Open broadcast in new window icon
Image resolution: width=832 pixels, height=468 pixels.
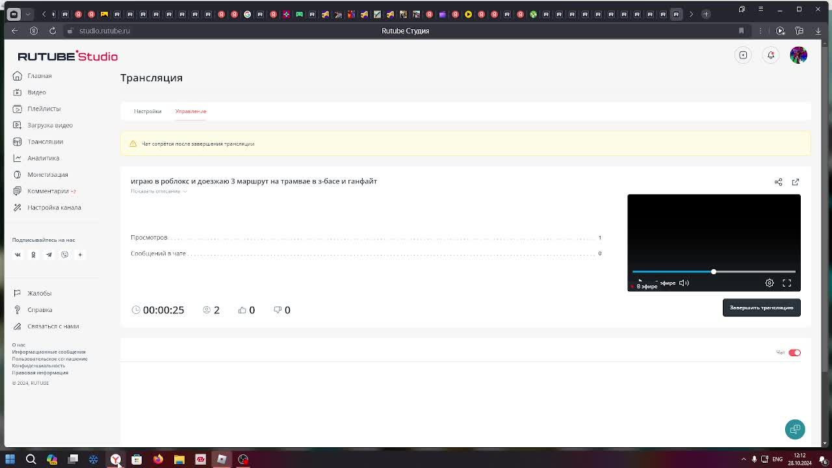(x=796, y=182)
